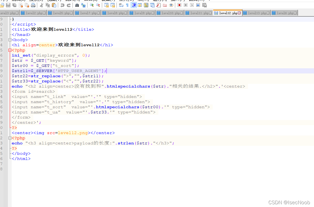Viewport: 314px width, 207px height.
Task: Toggle synchronized horizontal scrolling
Action: [113, 5]
